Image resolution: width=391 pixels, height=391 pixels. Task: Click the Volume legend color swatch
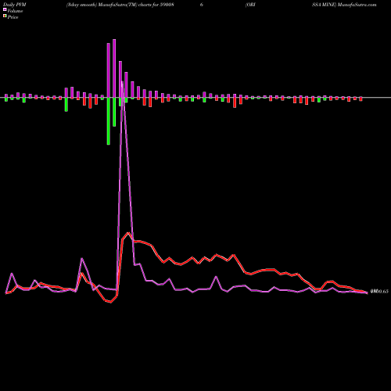[x=5, y=9]
